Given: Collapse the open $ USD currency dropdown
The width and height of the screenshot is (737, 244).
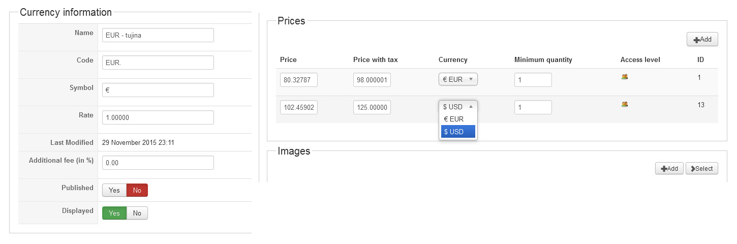Looking at the screenshot, I should pyautogui.click(x=458, y=107).
